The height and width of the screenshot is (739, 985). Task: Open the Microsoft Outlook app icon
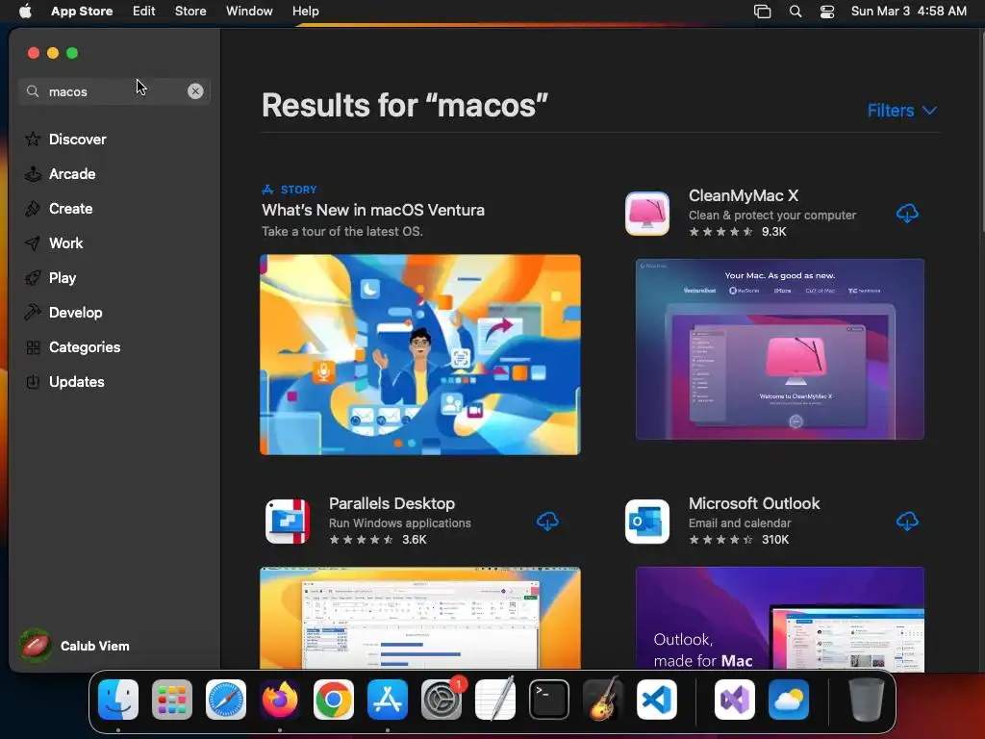[647, 522]
